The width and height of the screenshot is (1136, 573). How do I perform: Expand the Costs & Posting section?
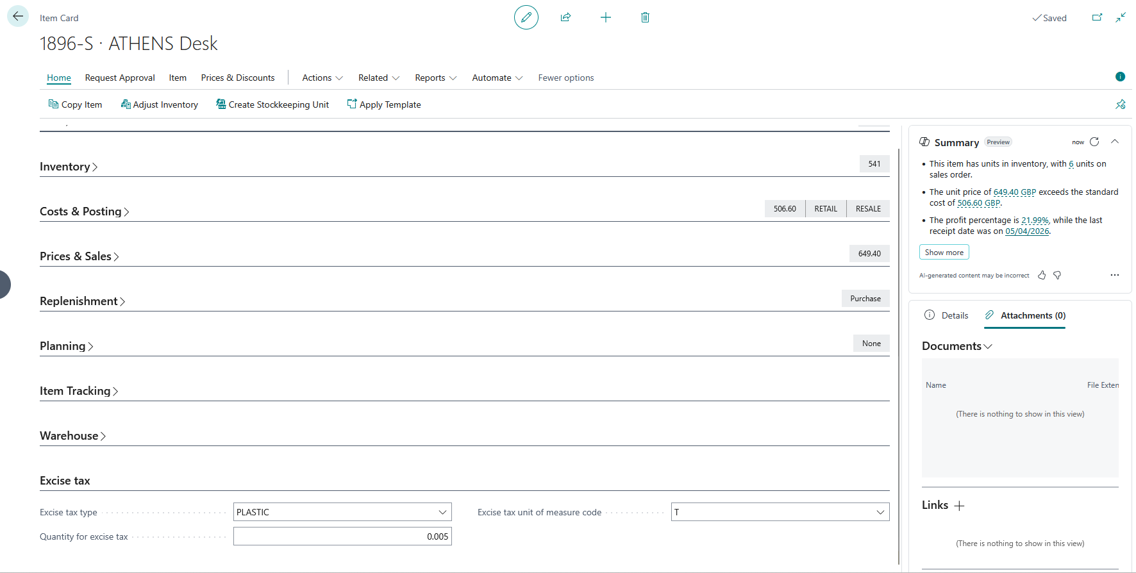tap(85, 212)
